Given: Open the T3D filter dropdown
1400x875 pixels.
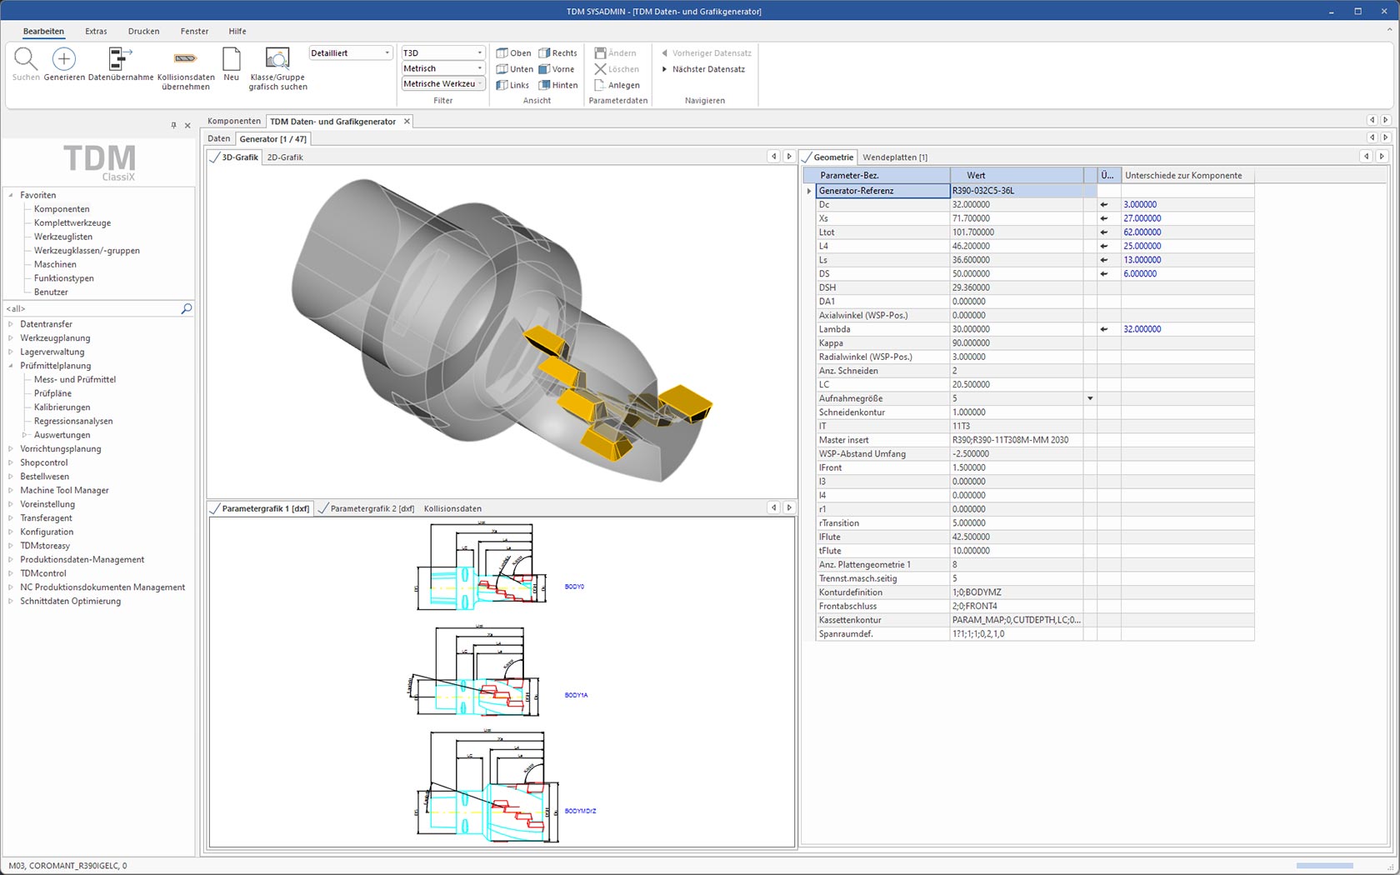Looking at the screenshot, I should tap(480, 52).
